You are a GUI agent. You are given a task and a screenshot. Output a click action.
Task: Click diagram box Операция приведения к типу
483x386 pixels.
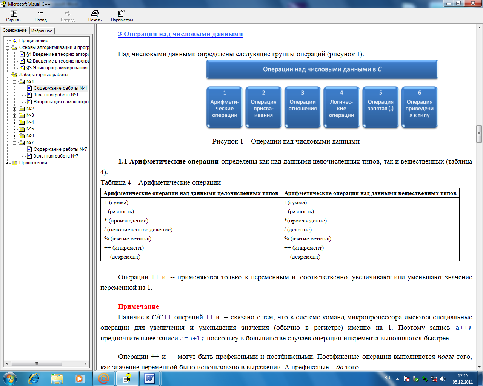pos(420,107)
